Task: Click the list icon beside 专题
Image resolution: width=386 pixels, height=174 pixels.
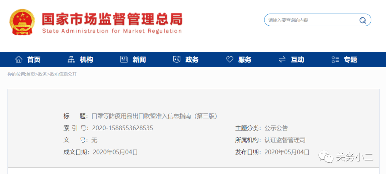Action: 335,60
